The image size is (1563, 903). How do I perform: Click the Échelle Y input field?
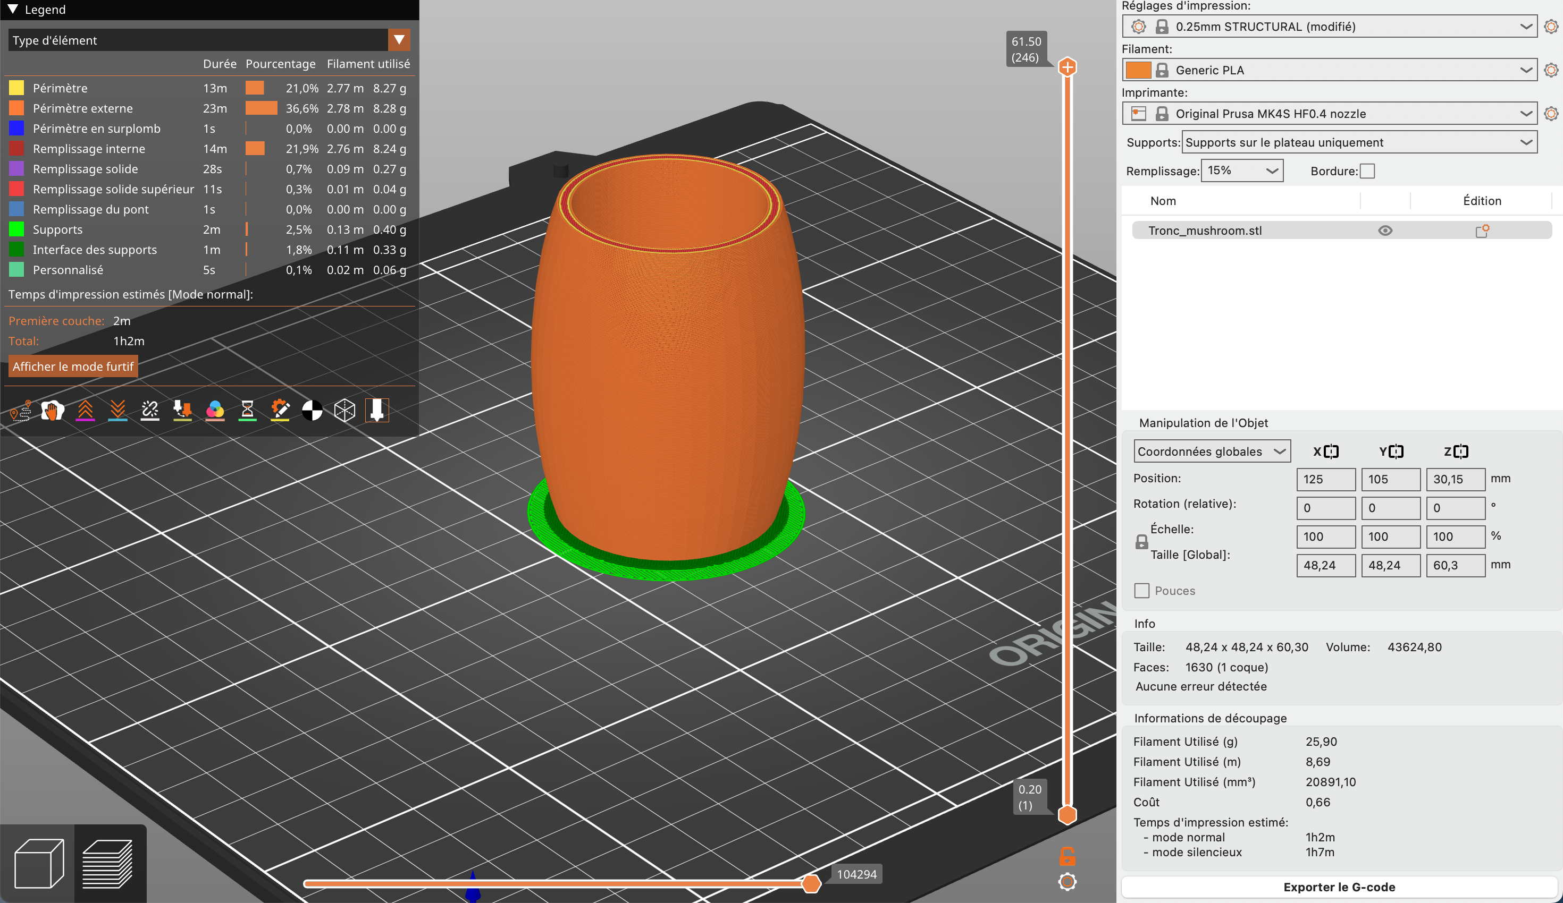tap(1391, 536)
